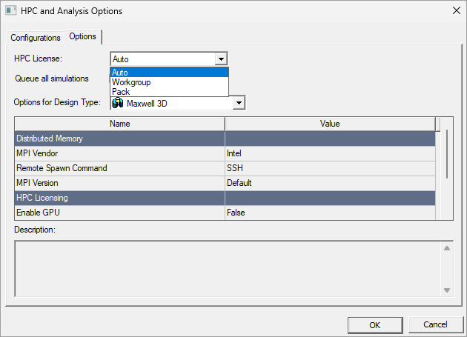
Task: Confirm settings with the OK button
Action: tap(375, 325)
